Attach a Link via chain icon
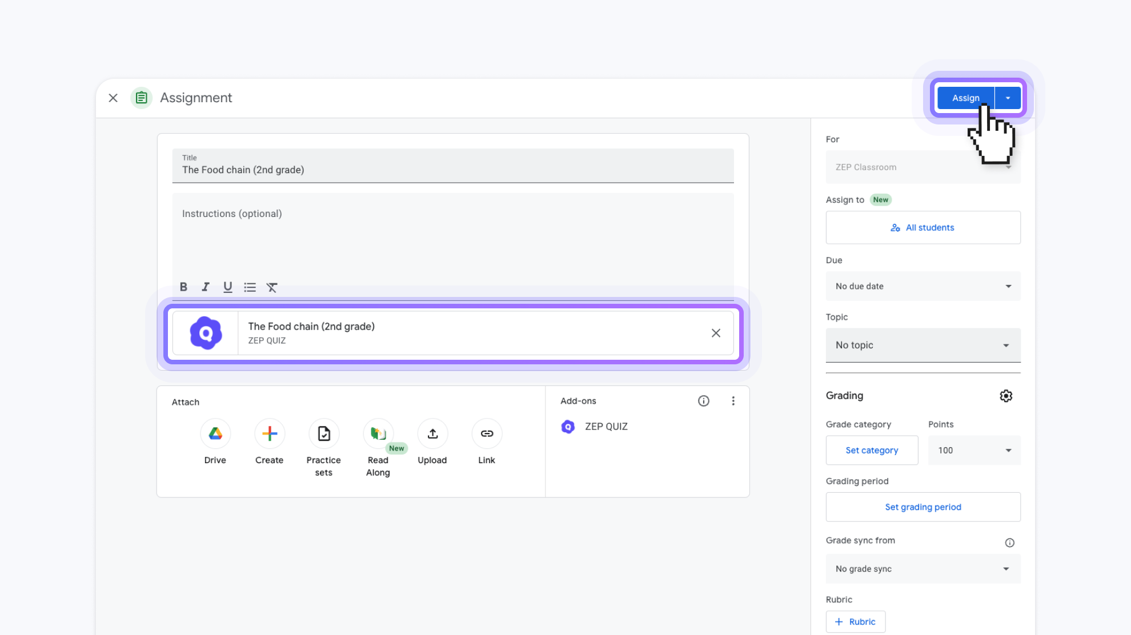The image size is (1131, 635). [x=487, y=434]
